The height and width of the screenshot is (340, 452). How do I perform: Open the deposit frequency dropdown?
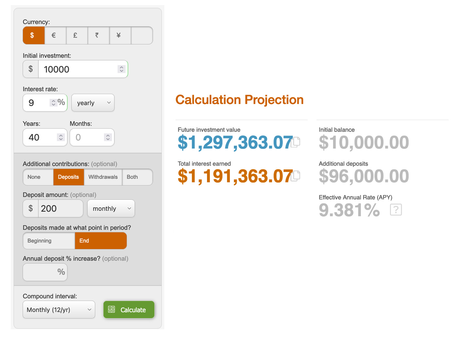(x=111, y=208)
